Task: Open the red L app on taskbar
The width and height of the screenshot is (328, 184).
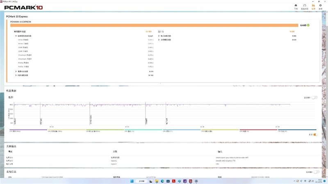Action: pos(173,181)
